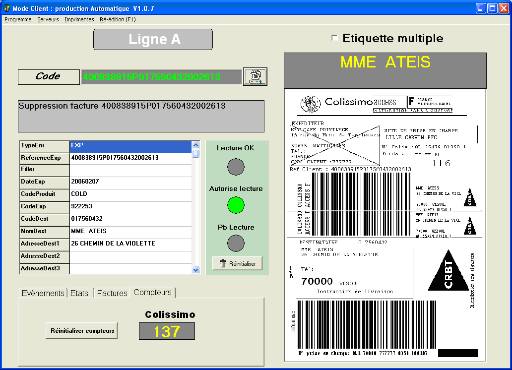Open the Imprimantes menu
Viewport: 512px width, 370px height.
pos(79,19)
